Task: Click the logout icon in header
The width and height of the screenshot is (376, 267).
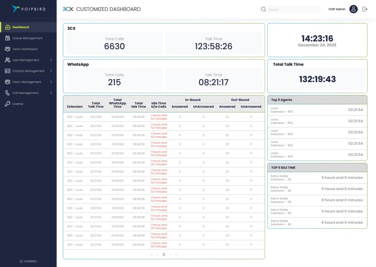Action: (x=365, y=9)
